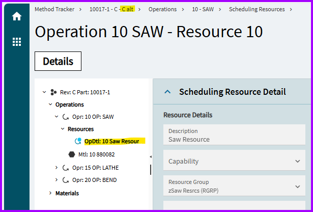
Task: Select OpDtl: 10 Saw Resour tree item
Action: 112,141
